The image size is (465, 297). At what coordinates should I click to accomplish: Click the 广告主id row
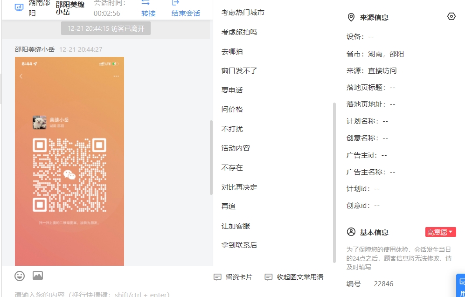pos(367,155)
